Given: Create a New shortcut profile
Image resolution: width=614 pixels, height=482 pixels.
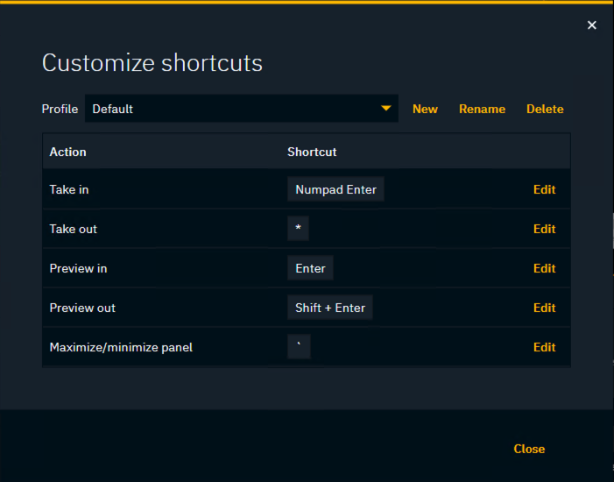Looking at the screenshot, I should [x=425, y=109].
